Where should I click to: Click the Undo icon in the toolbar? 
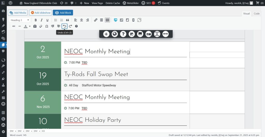(64, 26)
